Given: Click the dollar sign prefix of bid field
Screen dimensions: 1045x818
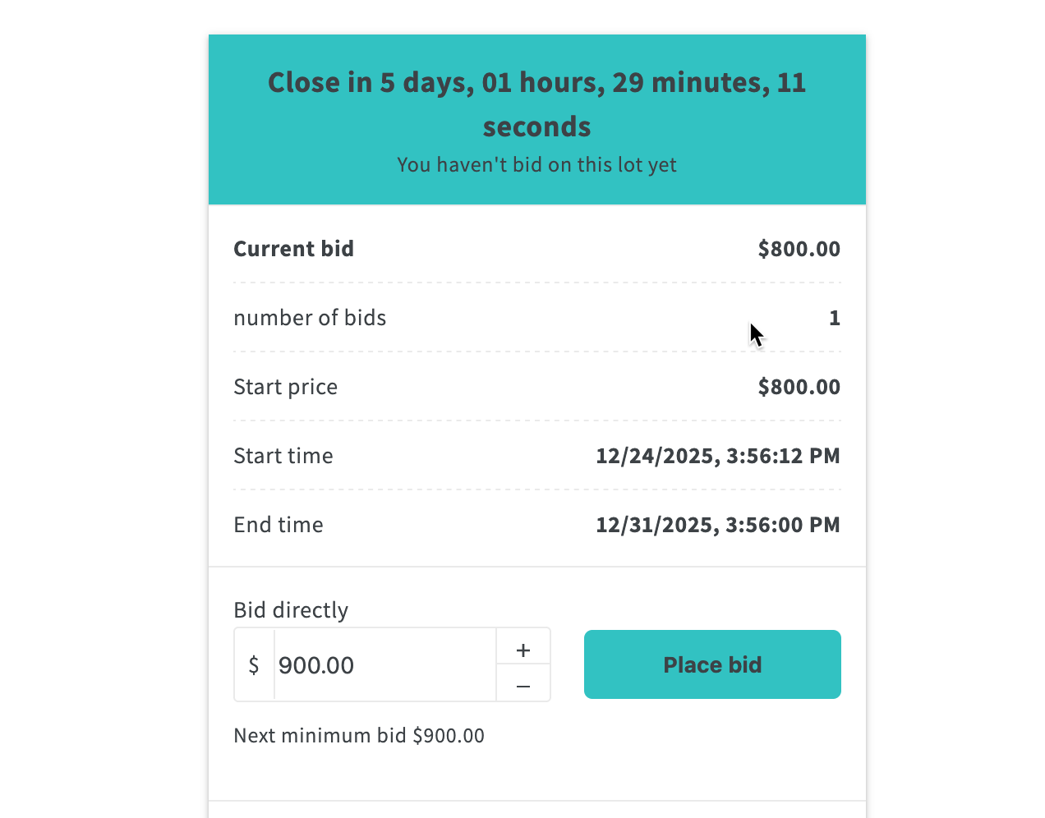Looking at the screenshot, I should click(x=254, y=665).
